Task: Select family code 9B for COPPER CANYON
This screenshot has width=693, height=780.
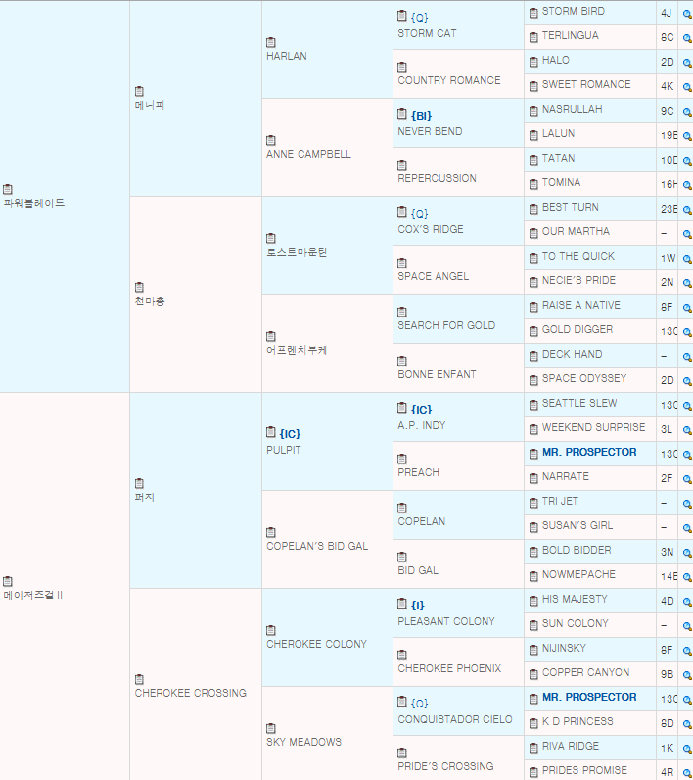Action: (x=668, y=674)
